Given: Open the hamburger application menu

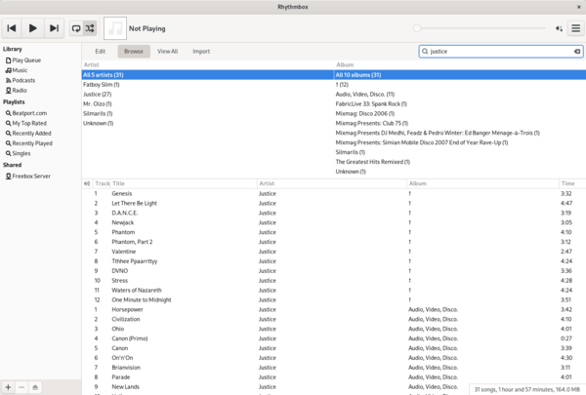Looking at the screenshot, I should click(575, 29).
